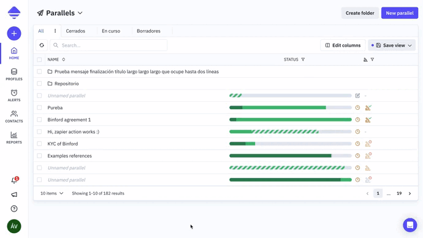423x238 pixels.
Task: Click the Binford agreement 1 progress bar
Action: [290, 120]
